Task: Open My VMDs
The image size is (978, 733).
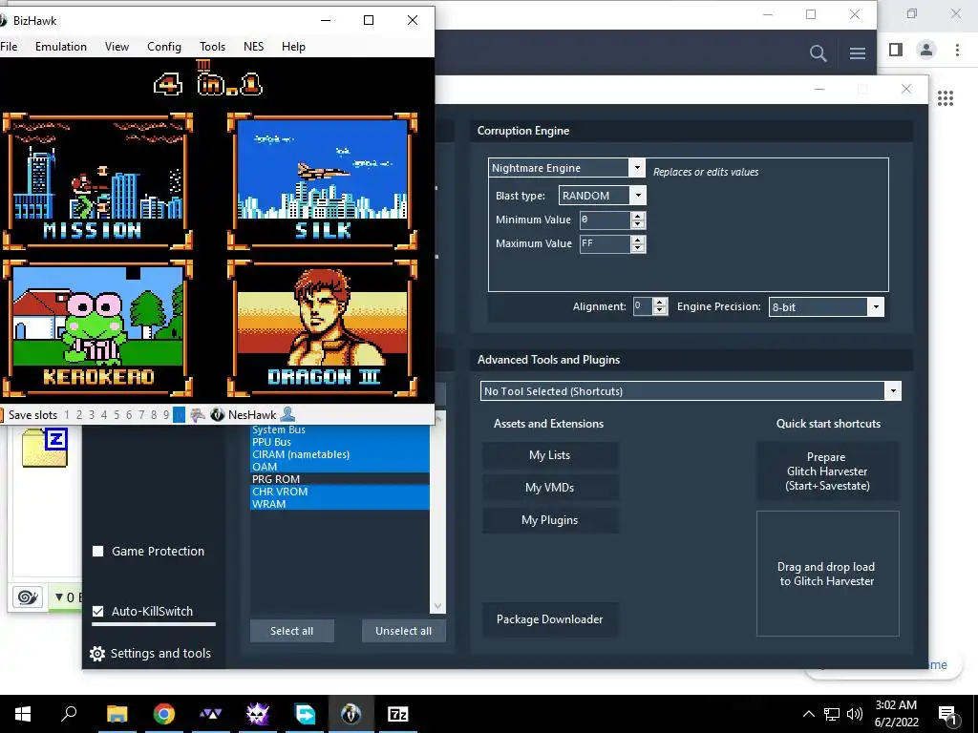Action: tap(549, 488)
